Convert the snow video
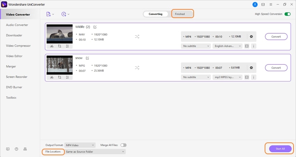296x157 pixels. [x=276, y=68]
